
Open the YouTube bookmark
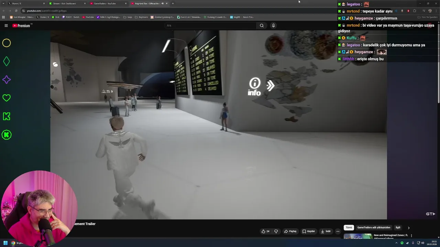click(88, 17)
